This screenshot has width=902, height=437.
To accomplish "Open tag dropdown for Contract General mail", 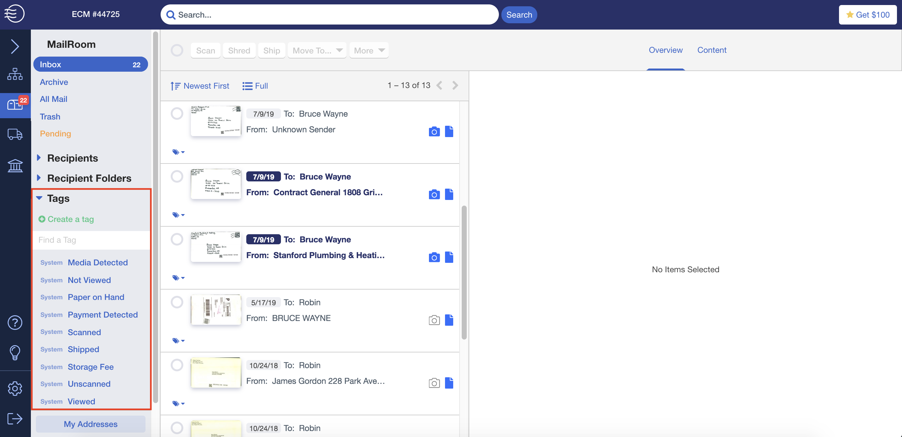I will pyautogui.click(x=179, y=215).
